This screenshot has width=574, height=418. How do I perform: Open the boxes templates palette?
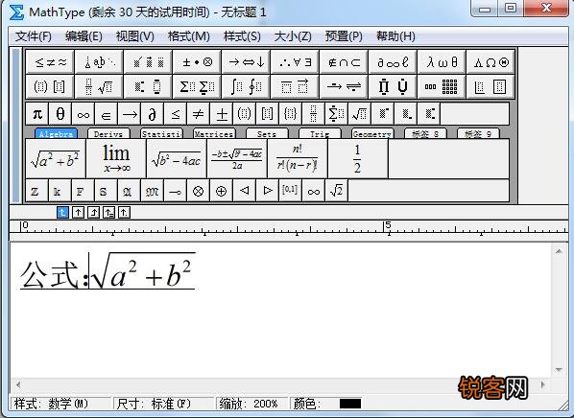coord(490,86)
